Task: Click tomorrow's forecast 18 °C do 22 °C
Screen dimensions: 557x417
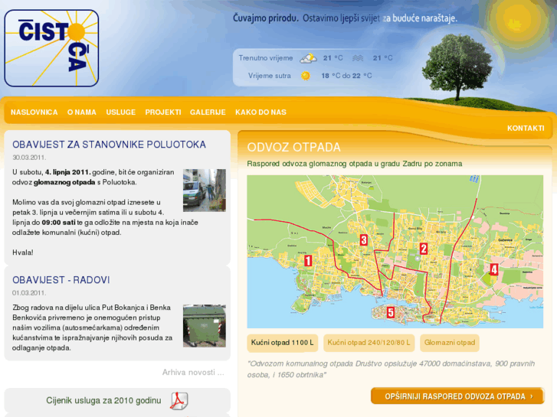Action: (x=346, y=76)
